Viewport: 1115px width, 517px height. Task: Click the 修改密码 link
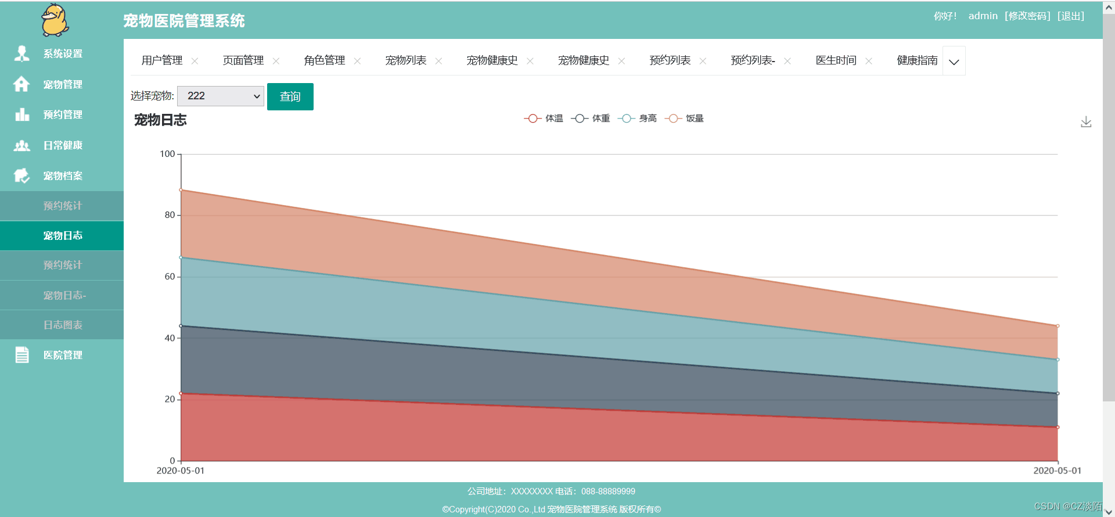tap(1028, 16)
